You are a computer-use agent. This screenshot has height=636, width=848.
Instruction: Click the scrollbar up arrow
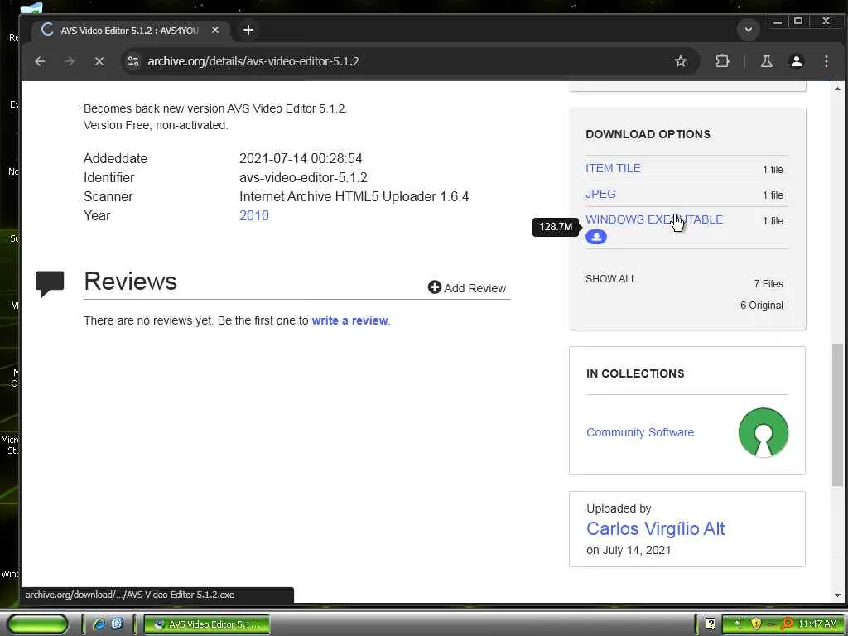pos(837,89)
